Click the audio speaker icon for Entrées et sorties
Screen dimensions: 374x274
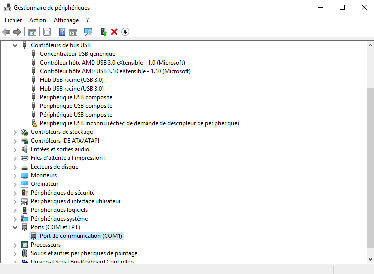24,149
